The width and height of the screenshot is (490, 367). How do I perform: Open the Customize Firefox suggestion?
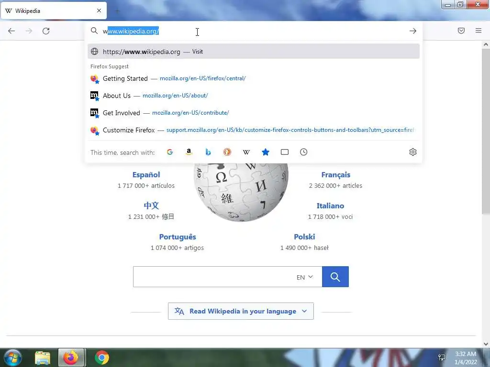pos(254,130)
